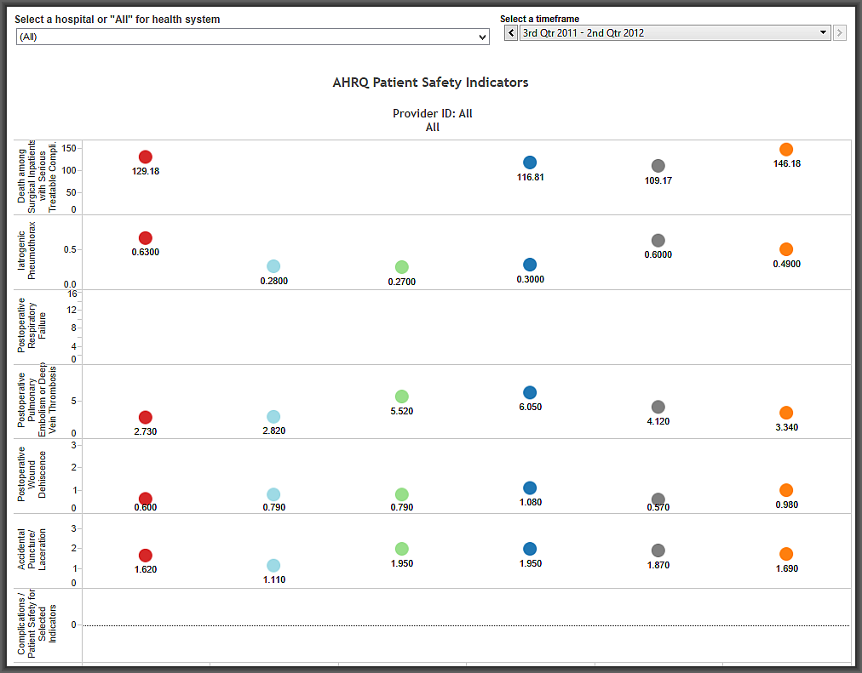Screen dimensions: 862x673
Task: Select orange dot valued 0.980
Action: [x=786, y=490]
